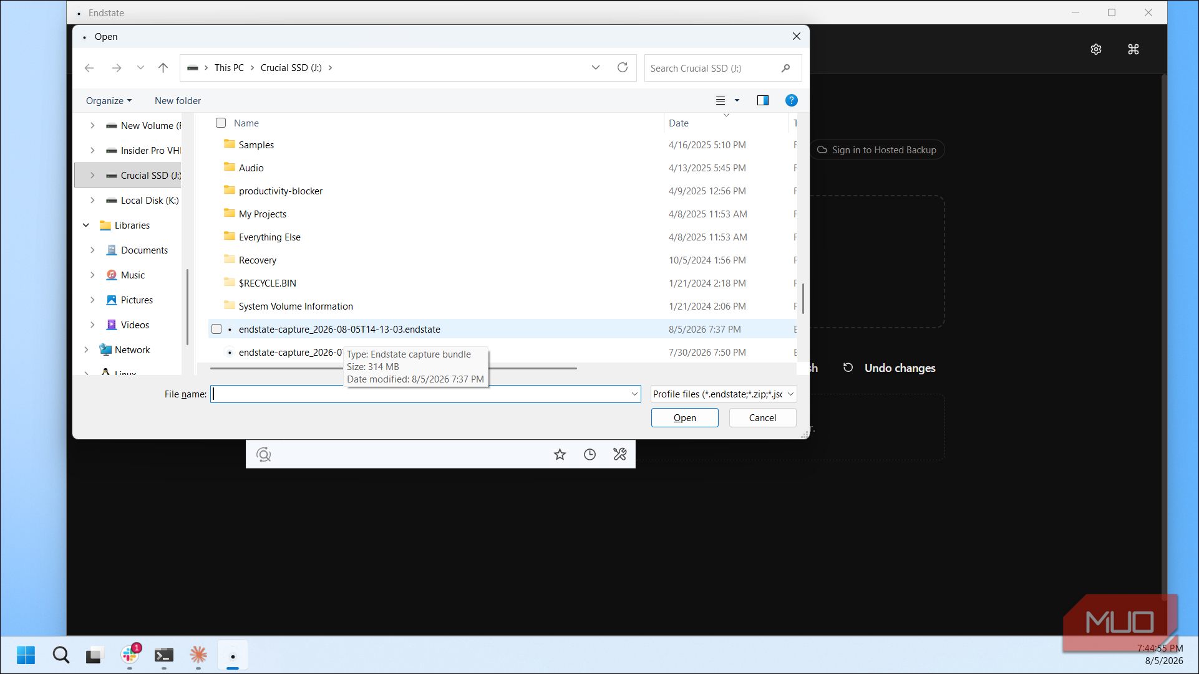Select the productivity-blocker folder
1199x674 pixels.
(280, 191)
